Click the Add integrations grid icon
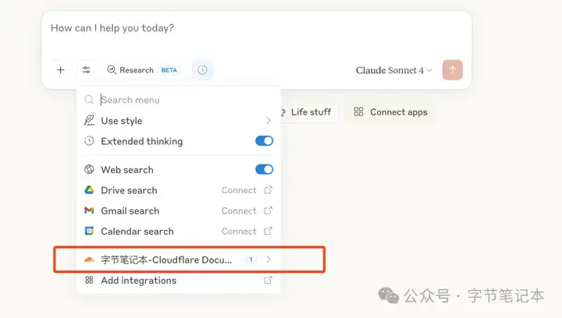The image size is (562, 318). [89, 280]
